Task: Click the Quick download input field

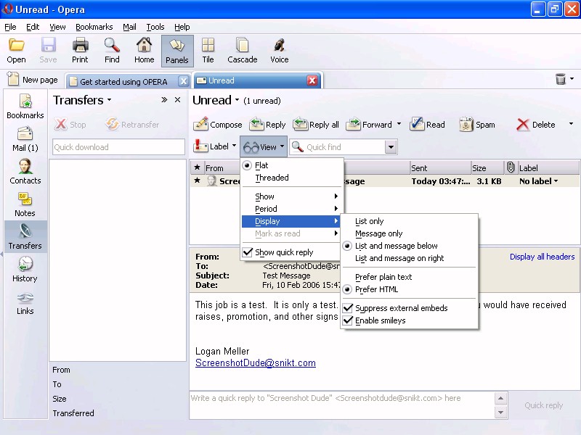Action: pos(118,147)
